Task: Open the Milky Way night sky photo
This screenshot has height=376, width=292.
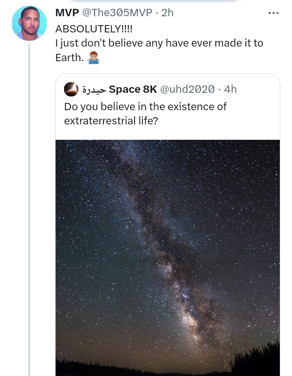Action: (167, 243)
